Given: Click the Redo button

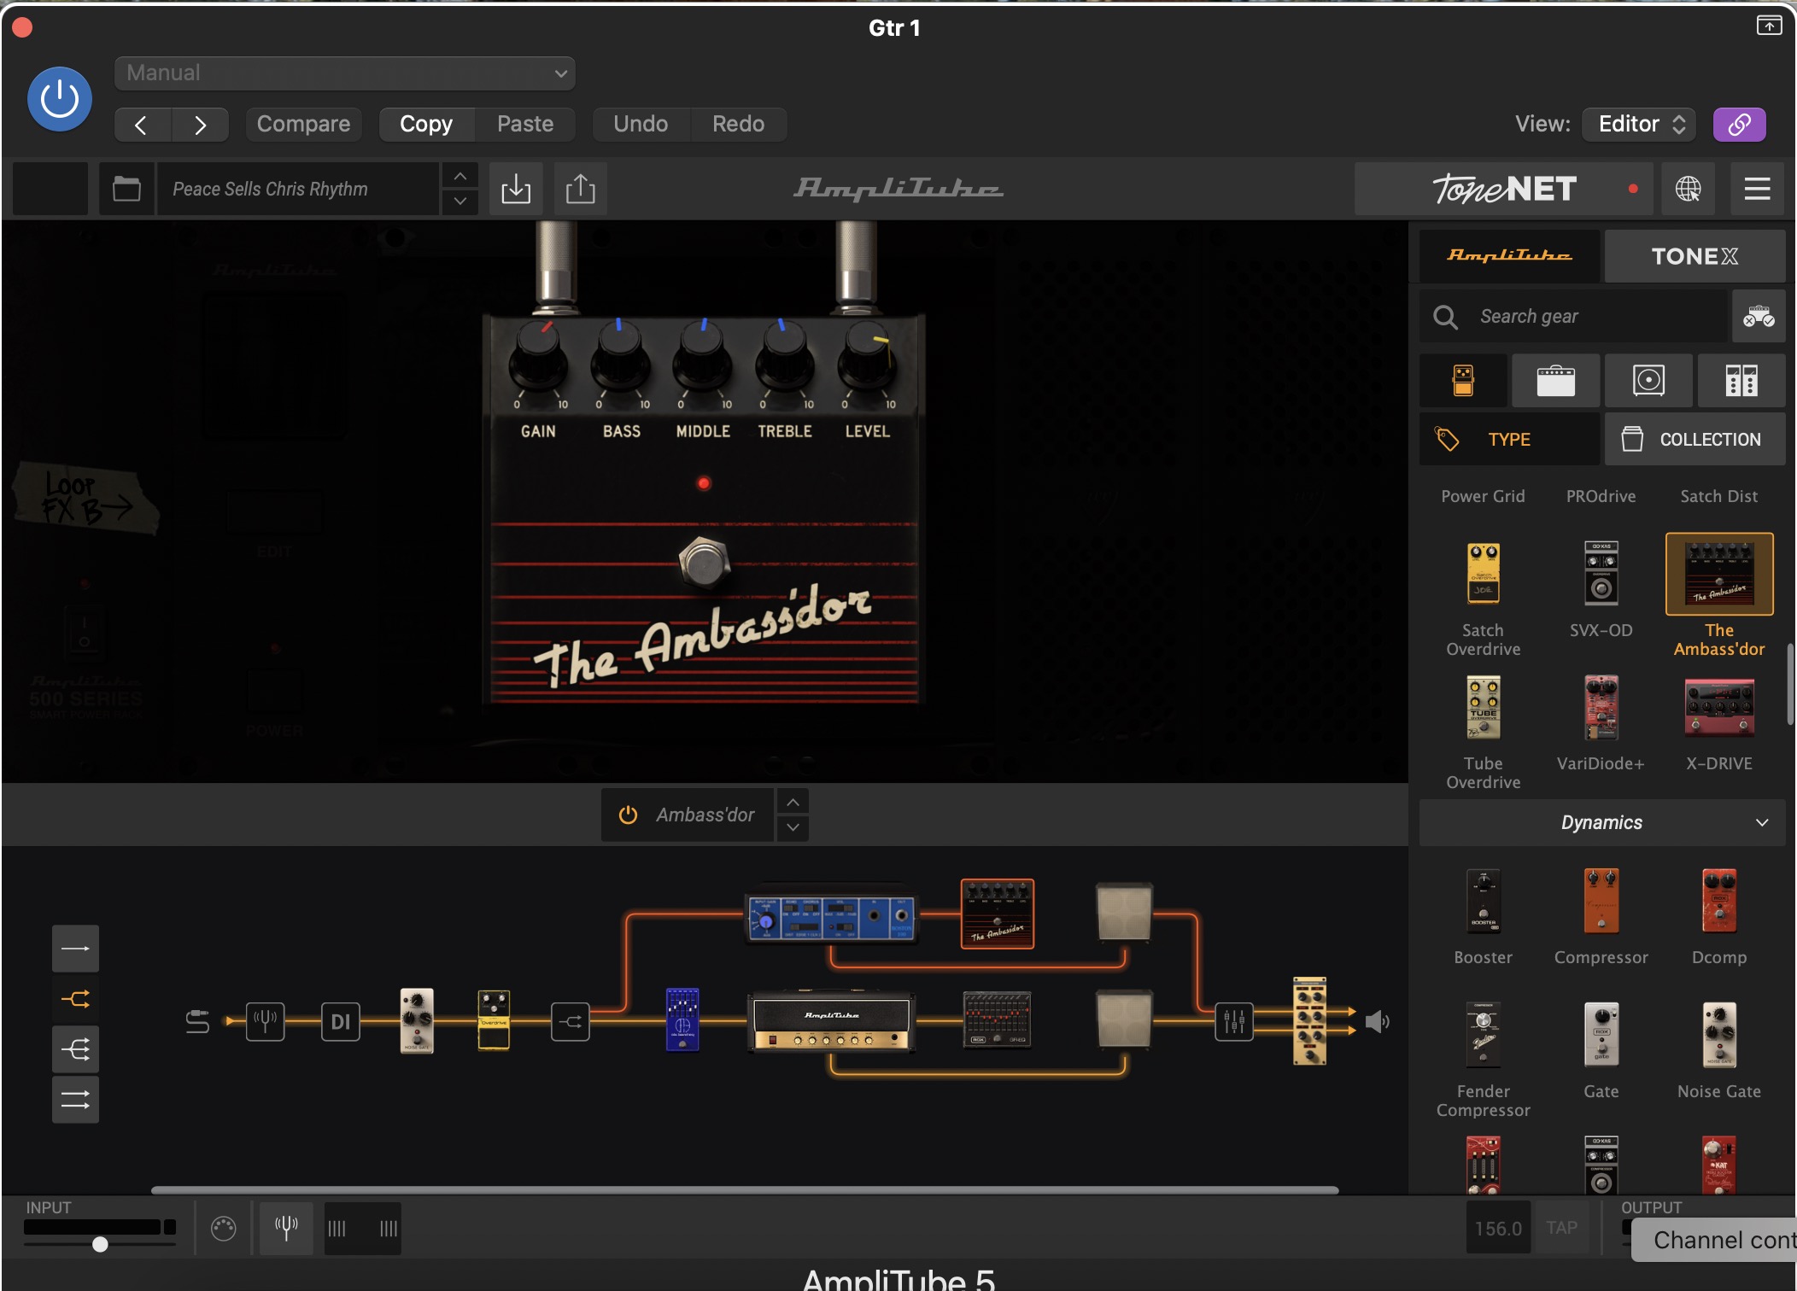Looking at the screenshot, I should click(739, 125).
